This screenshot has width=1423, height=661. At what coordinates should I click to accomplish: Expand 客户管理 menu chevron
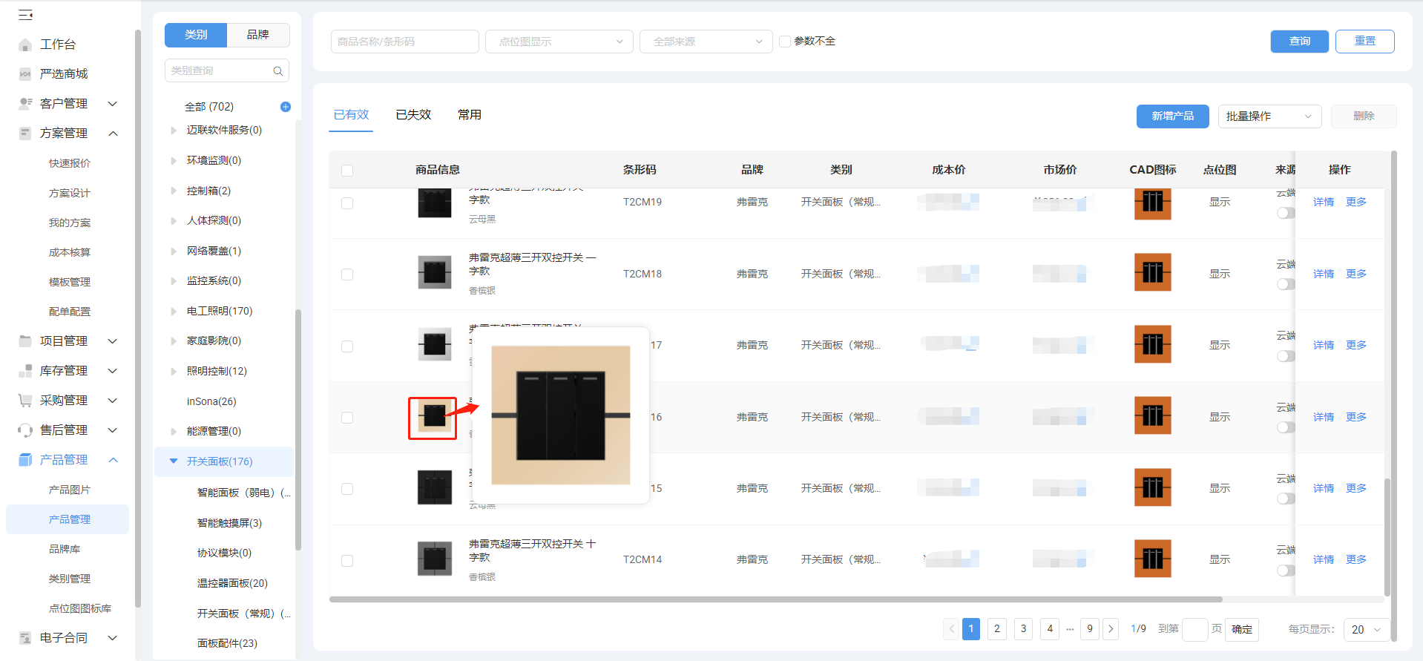point(113,104)
